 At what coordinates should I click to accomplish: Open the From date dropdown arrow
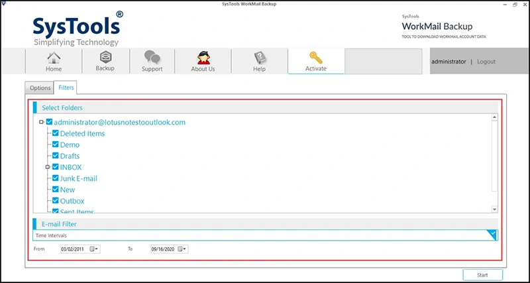tap(97, 249)
